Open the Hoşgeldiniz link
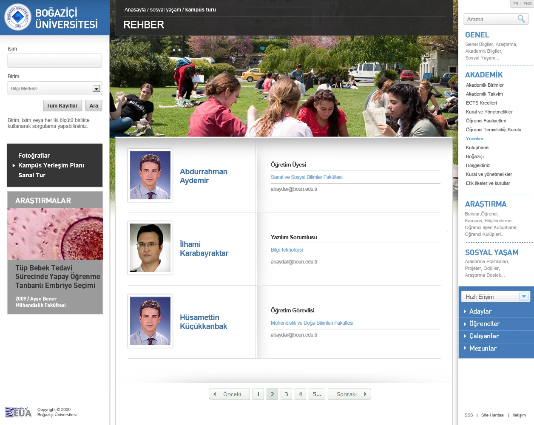Viewport: 534px width, 425px height. coord(478,165)
